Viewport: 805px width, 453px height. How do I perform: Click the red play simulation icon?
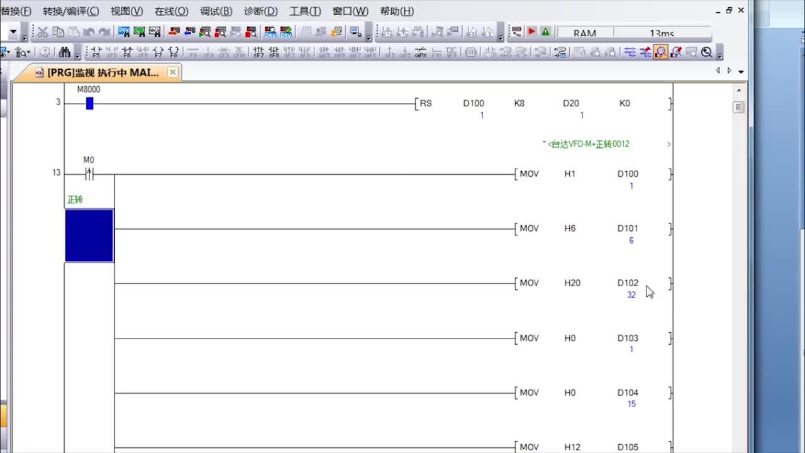click(x=531, y=31)
